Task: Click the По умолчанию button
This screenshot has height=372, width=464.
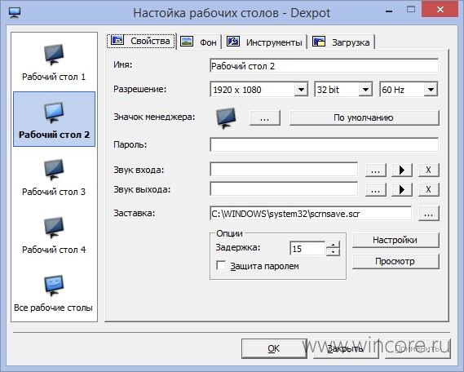Action: click(364, 117)
